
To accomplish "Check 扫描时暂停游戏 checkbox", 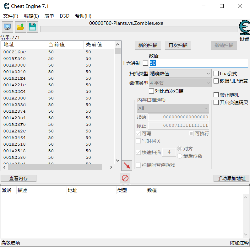I will pyautogui.click(x=138, y=165).
